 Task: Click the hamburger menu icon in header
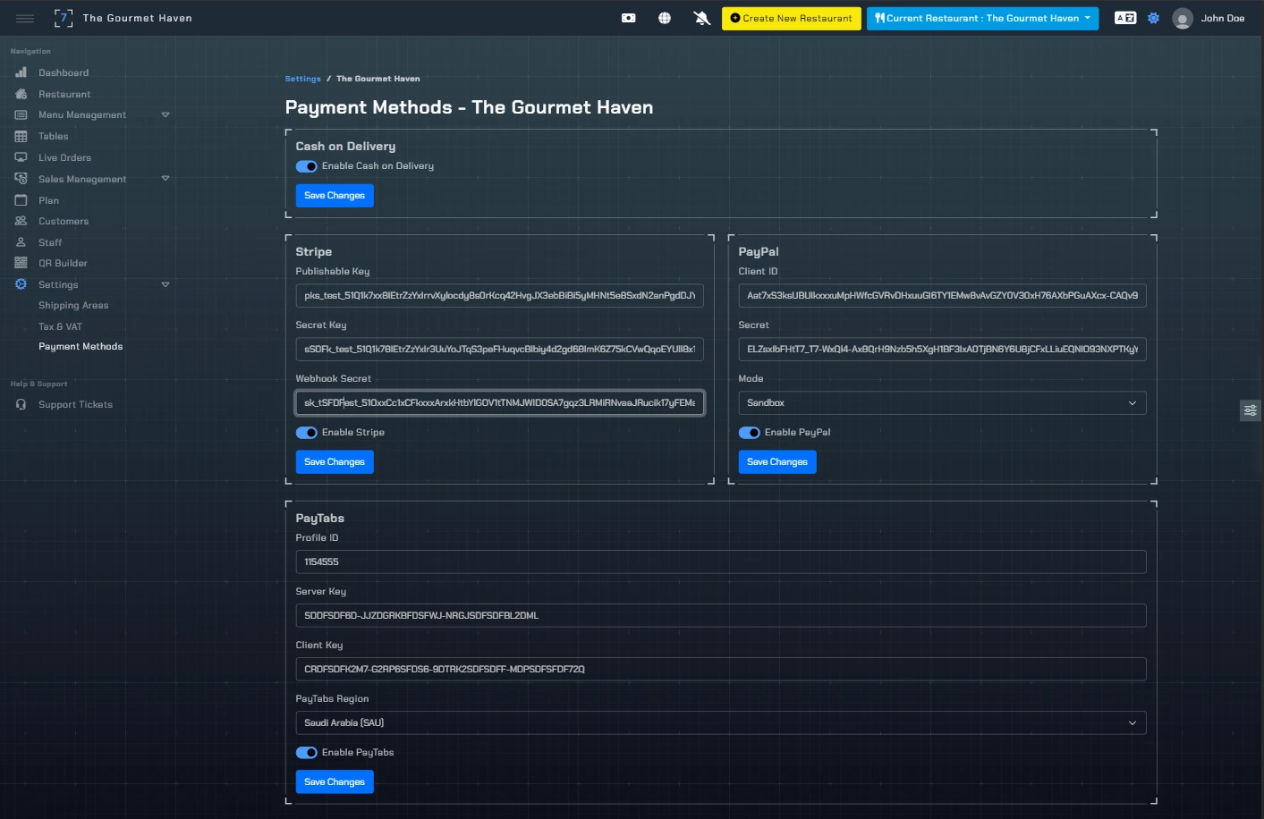click(25, 18)
